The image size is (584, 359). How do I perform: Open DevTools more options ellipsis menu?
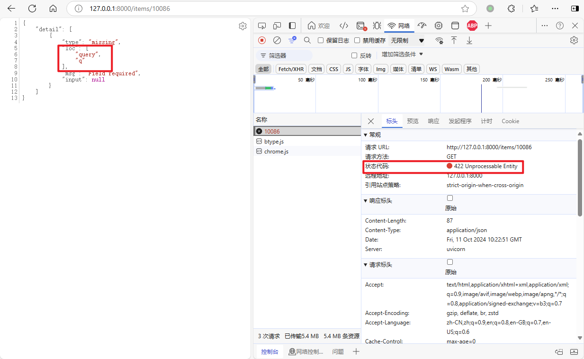(x=545, y=26)
